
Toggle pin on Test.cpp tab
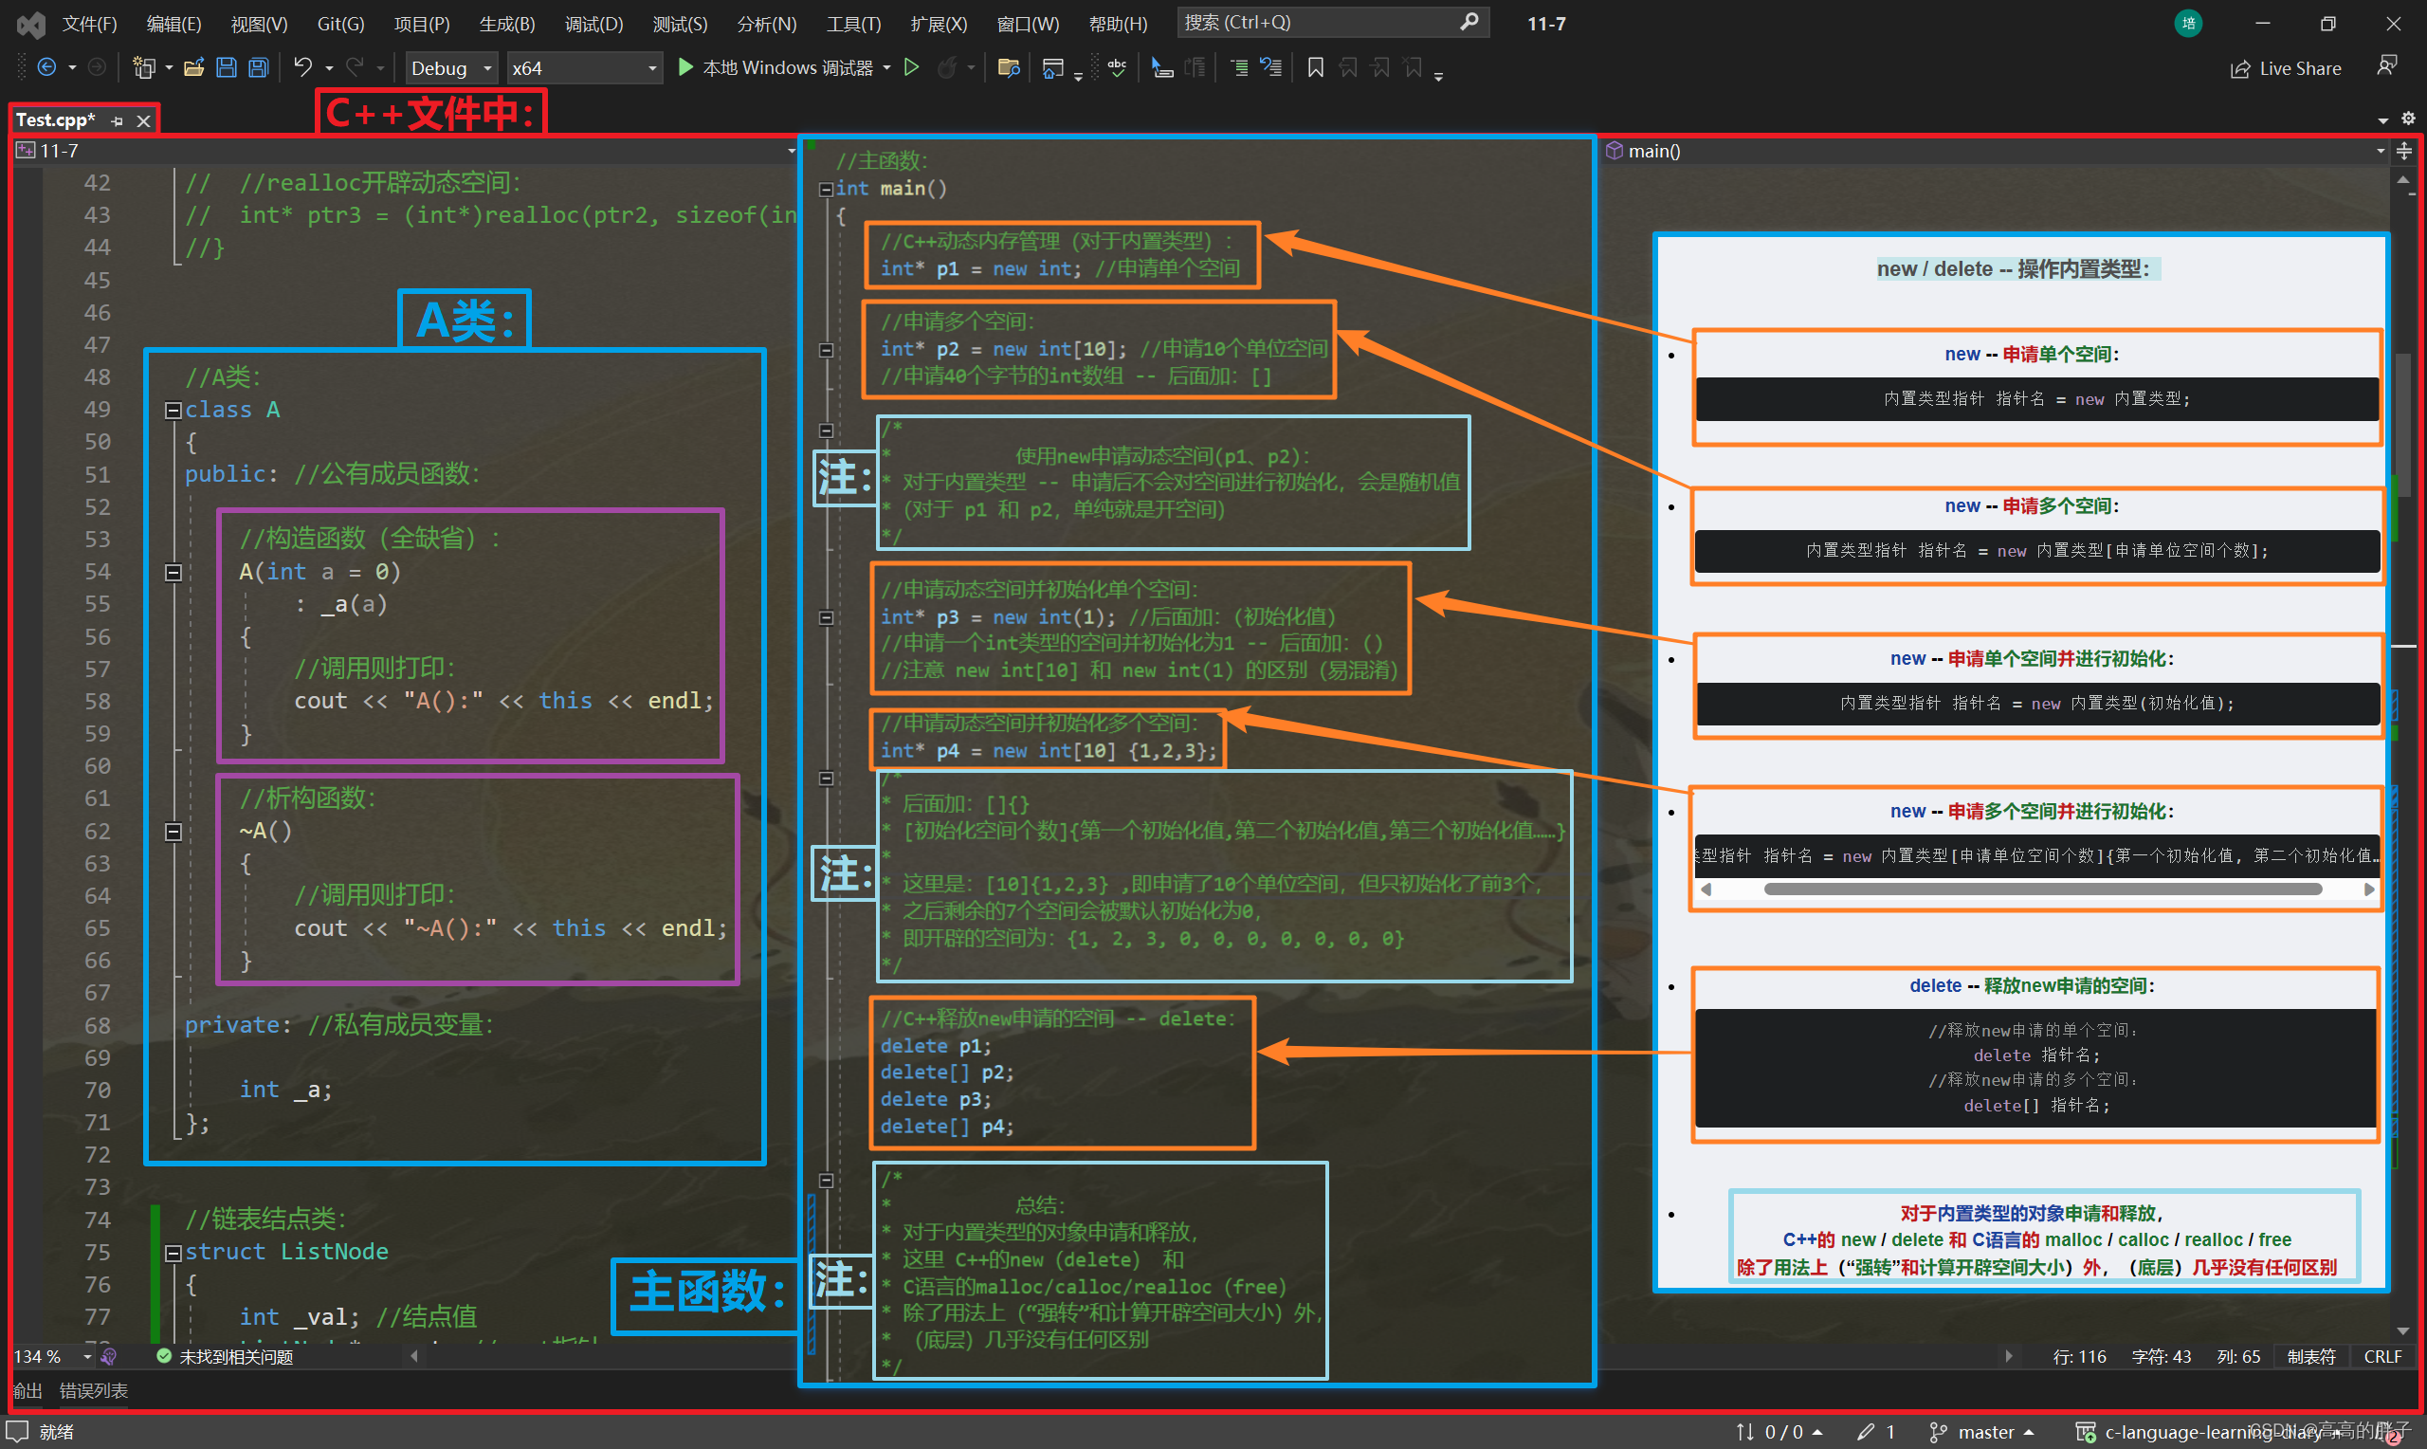point(118,121)
